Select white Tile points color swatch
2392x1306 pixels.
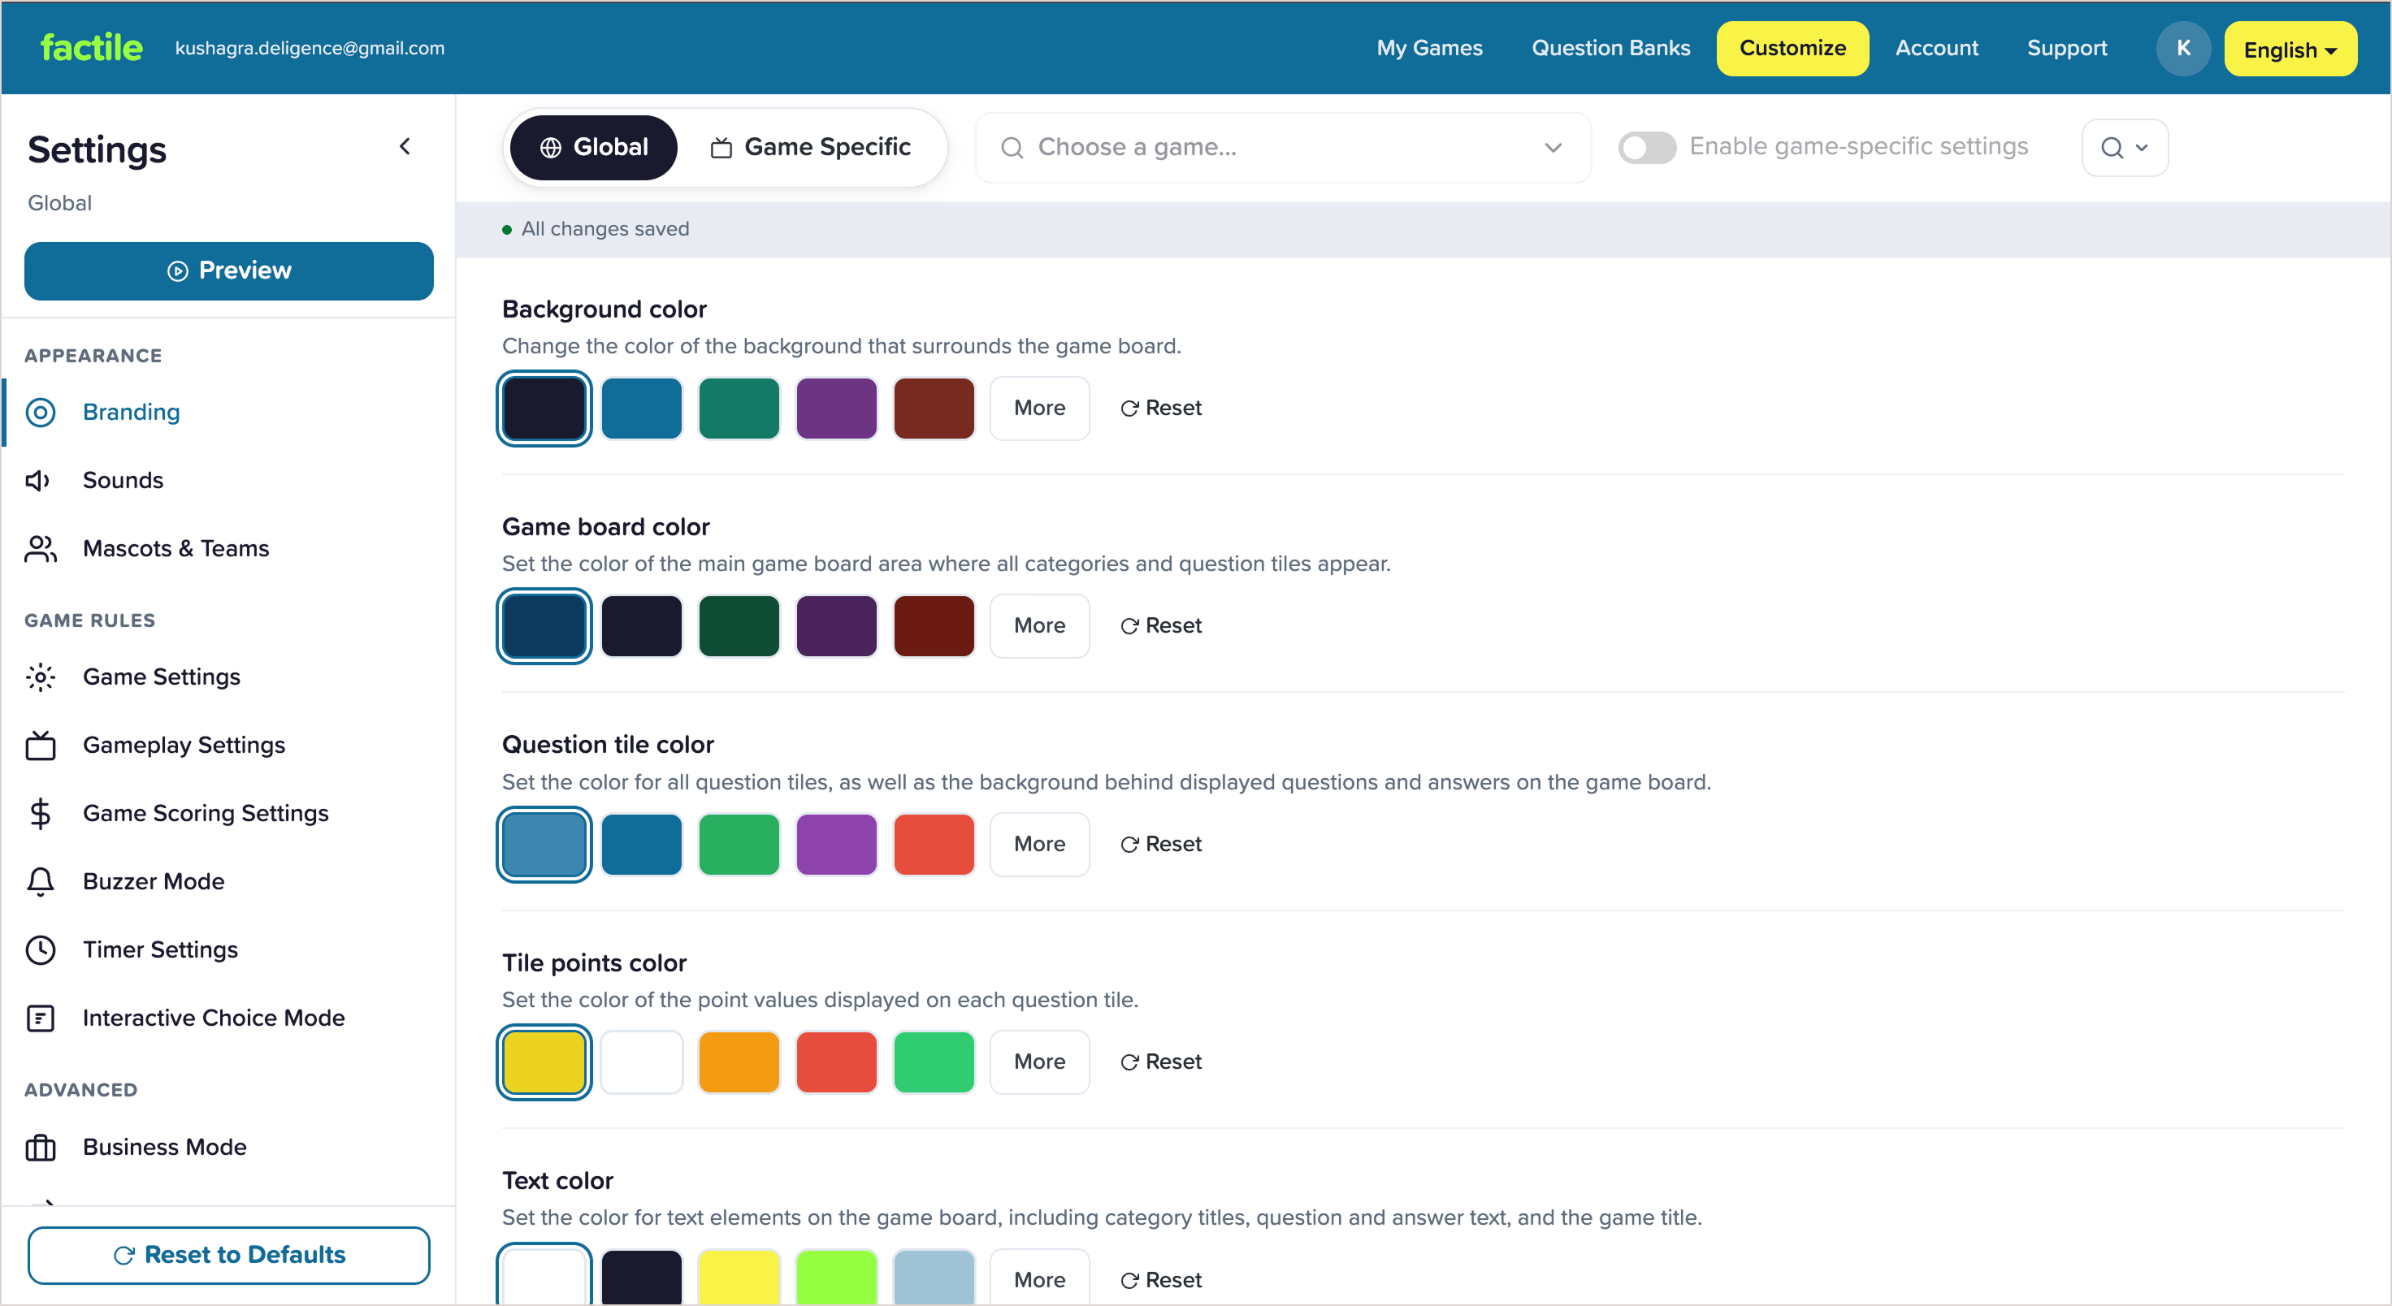[642, 1062]
